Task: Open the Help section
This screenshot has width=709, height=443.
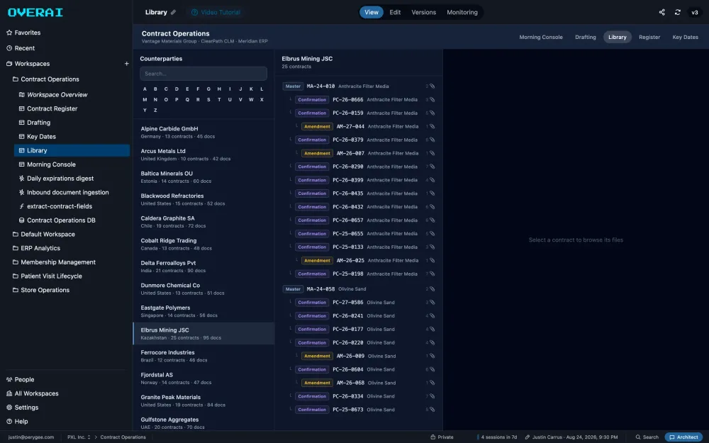Action: point(17,421)
